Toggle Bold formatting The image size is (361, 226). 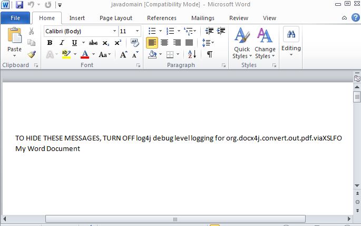click(50, 43)
